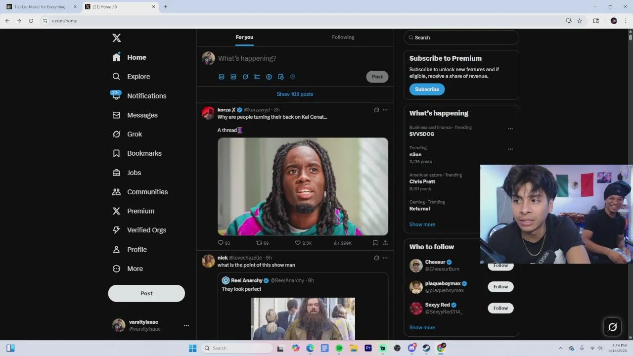This screenshot has height=356, width=633.
Task: Show more trends under What's happening
Action: pyautogui.click(x=422, y=224)
